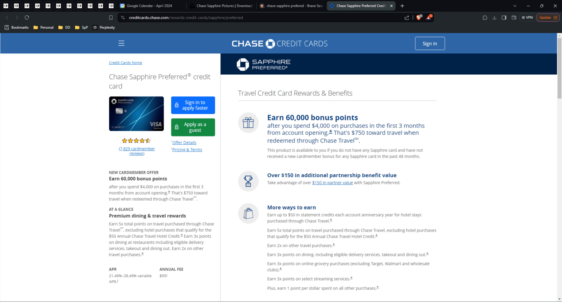The height and width of the screenshot is (302, 562).
Task: Click the Sign in button
Action: click(x=430, y=43)
